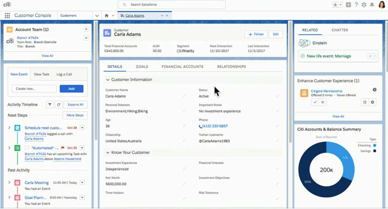Click View All under Account Team
Viewport: 388px width, 209px height.
[x=47, y=56]
